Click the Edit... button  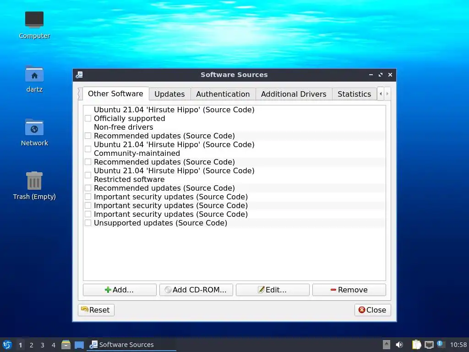click(x=273, y=290)
